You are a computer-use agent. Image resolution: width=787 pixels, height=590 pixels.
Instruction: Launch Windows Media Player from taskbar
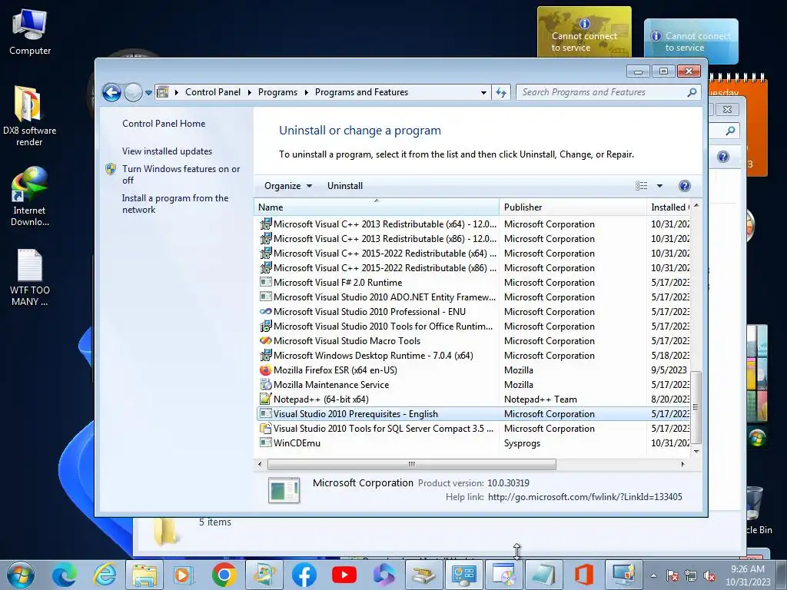point(184,575)
